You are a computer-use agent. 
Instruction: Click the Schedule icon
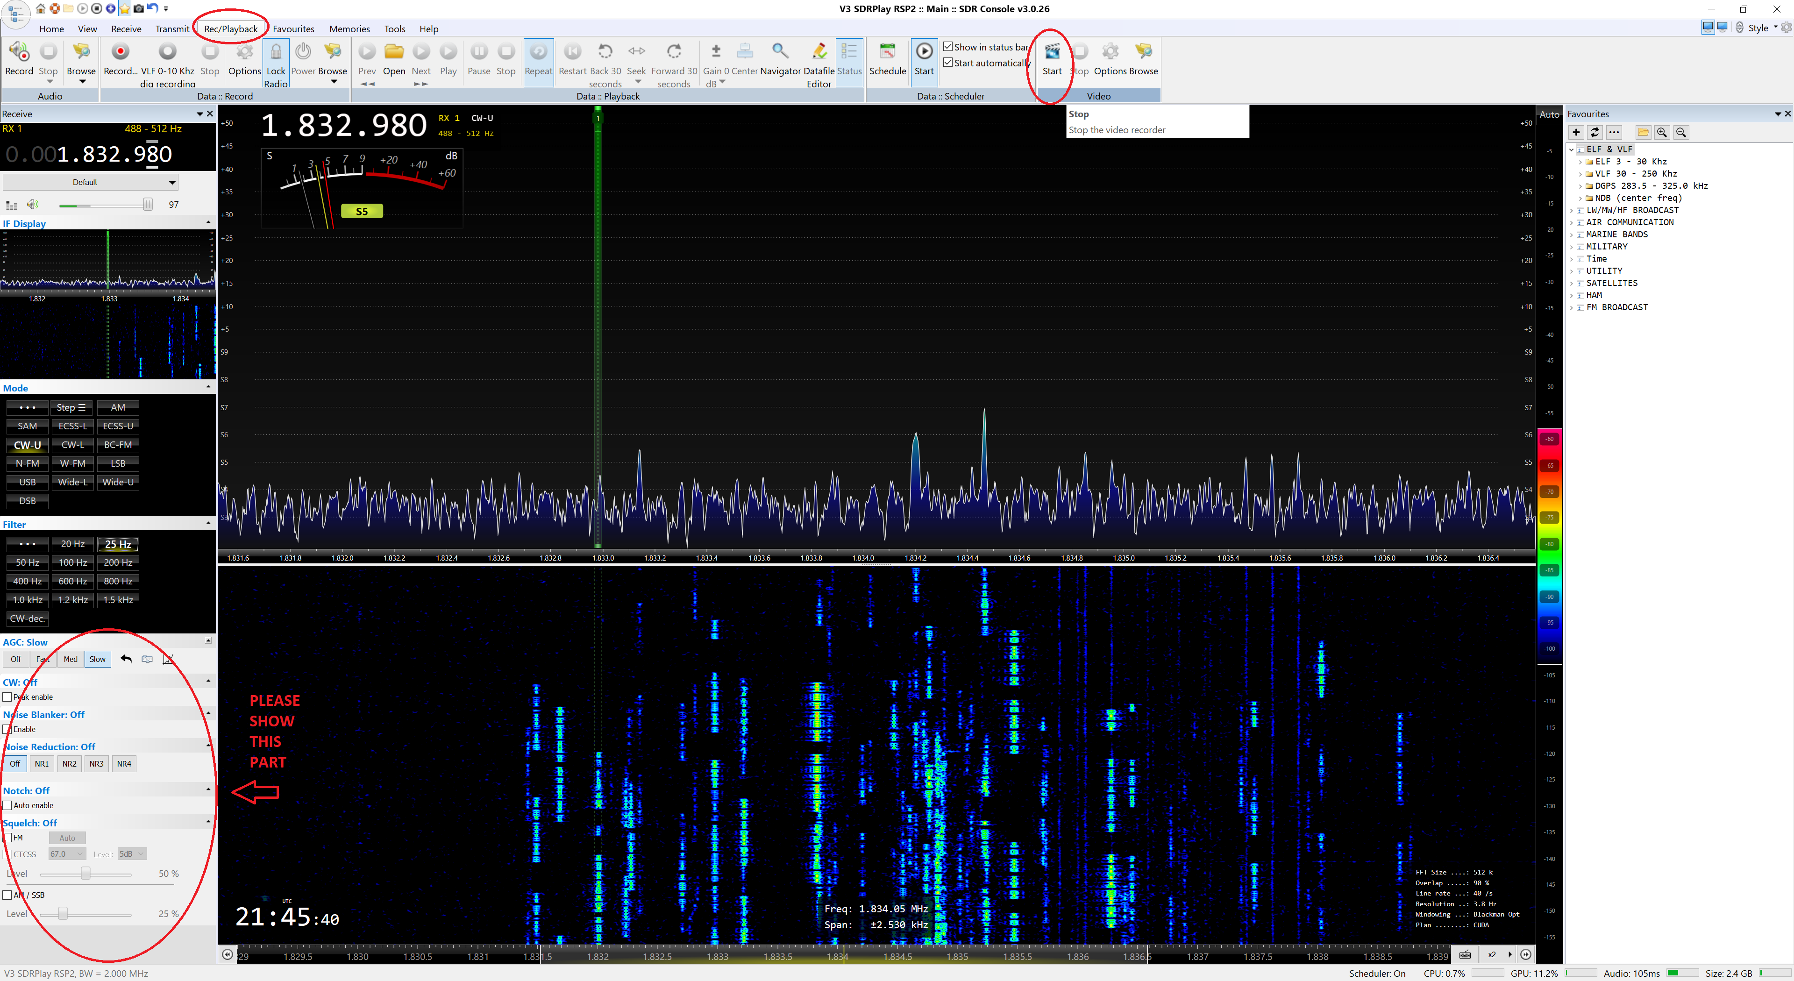(x=887, y=52)
